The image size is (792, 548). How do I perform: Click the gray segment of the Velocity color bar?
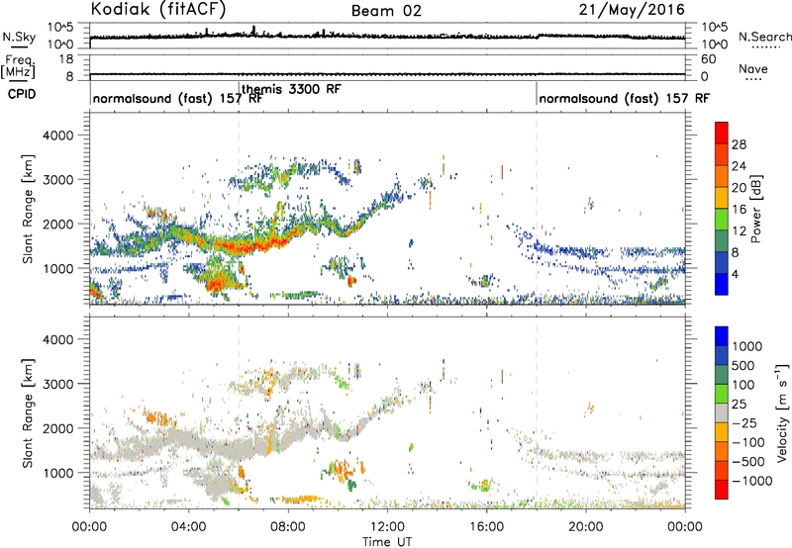tap(722, 413)
